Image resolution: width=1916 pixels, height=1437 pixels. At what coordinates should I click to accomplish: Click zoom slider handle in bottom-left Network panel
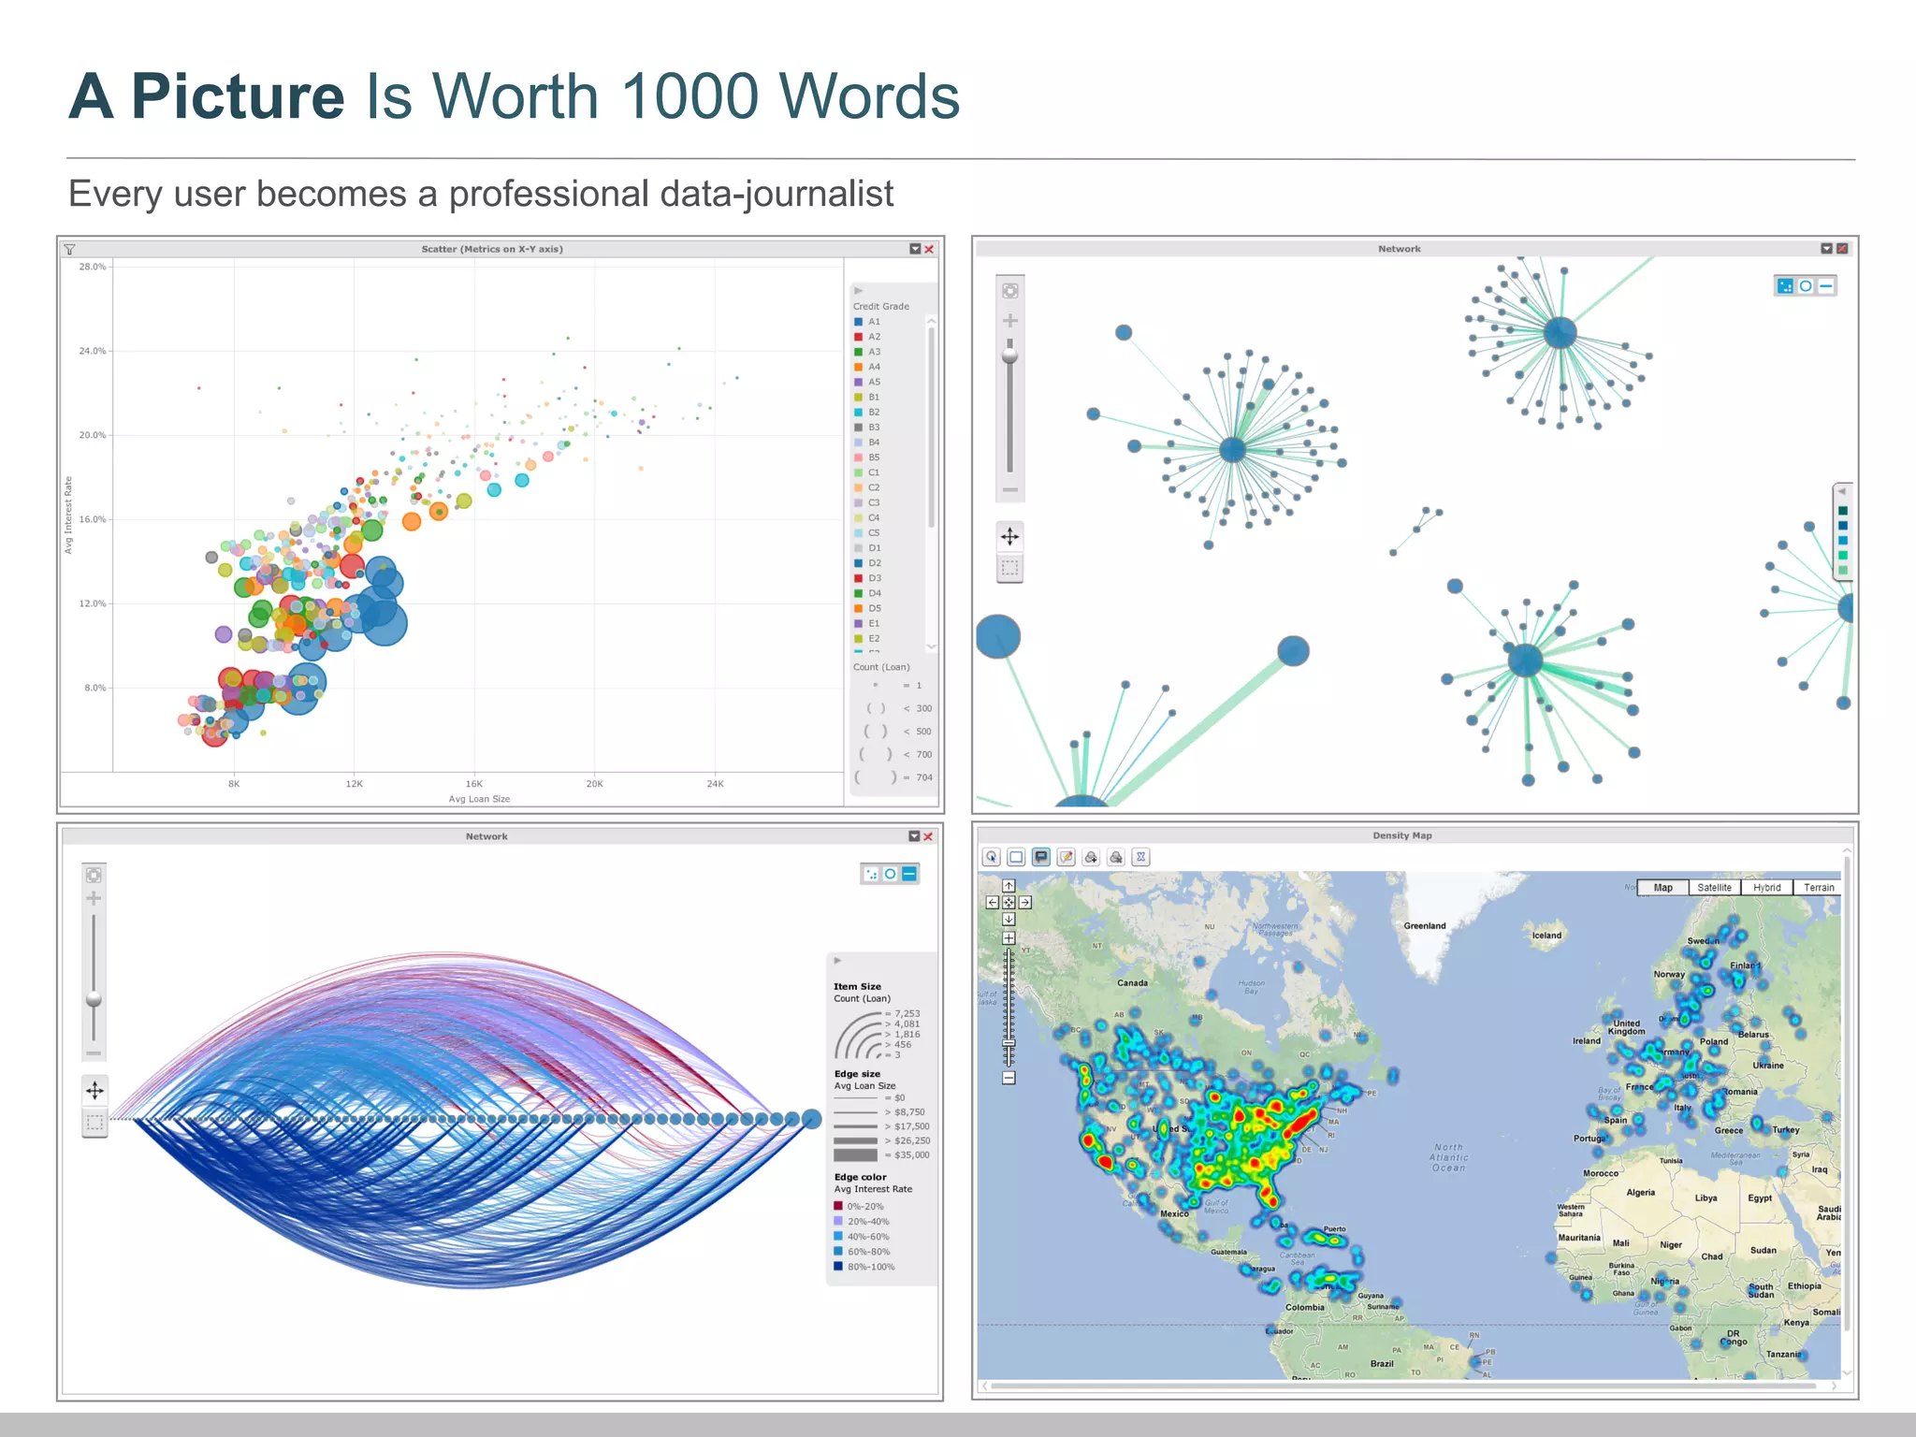click(x=94, y=999)
